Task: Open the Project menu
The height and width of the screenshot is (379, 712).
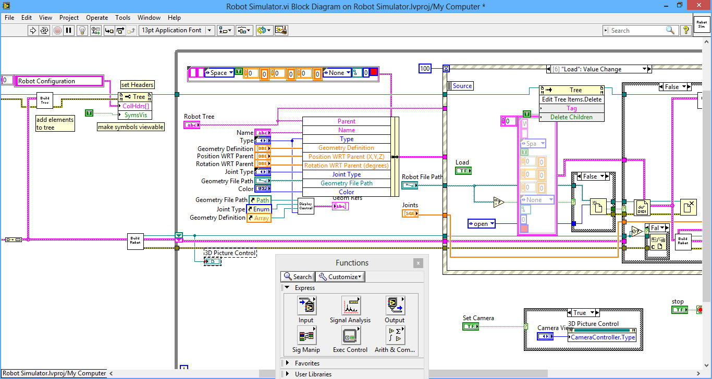Action: click(x=69, y=17)
